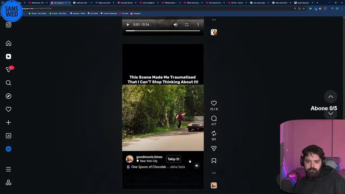Toggle the reel's sound speaker icon
The width and height of the screenshot is (345, 194).
pyautogui.click(x=197, y=166)
